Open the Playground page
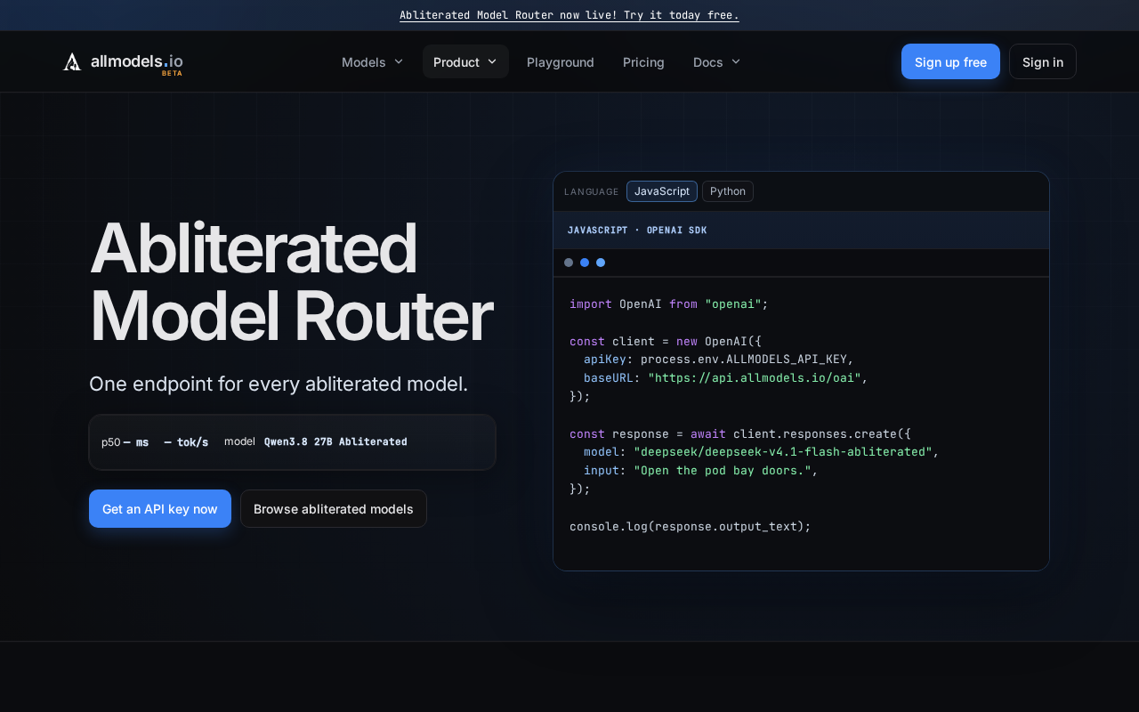Viewport: 1139px width, 712px height. 561,61
